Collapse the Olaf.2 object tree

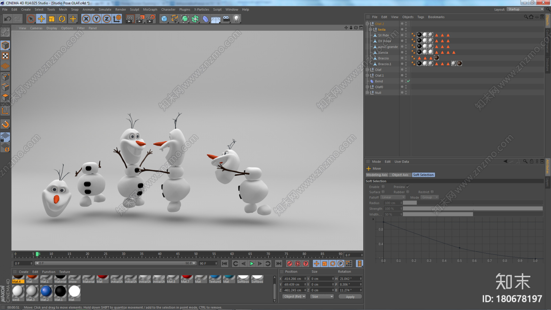click(367, 24)
